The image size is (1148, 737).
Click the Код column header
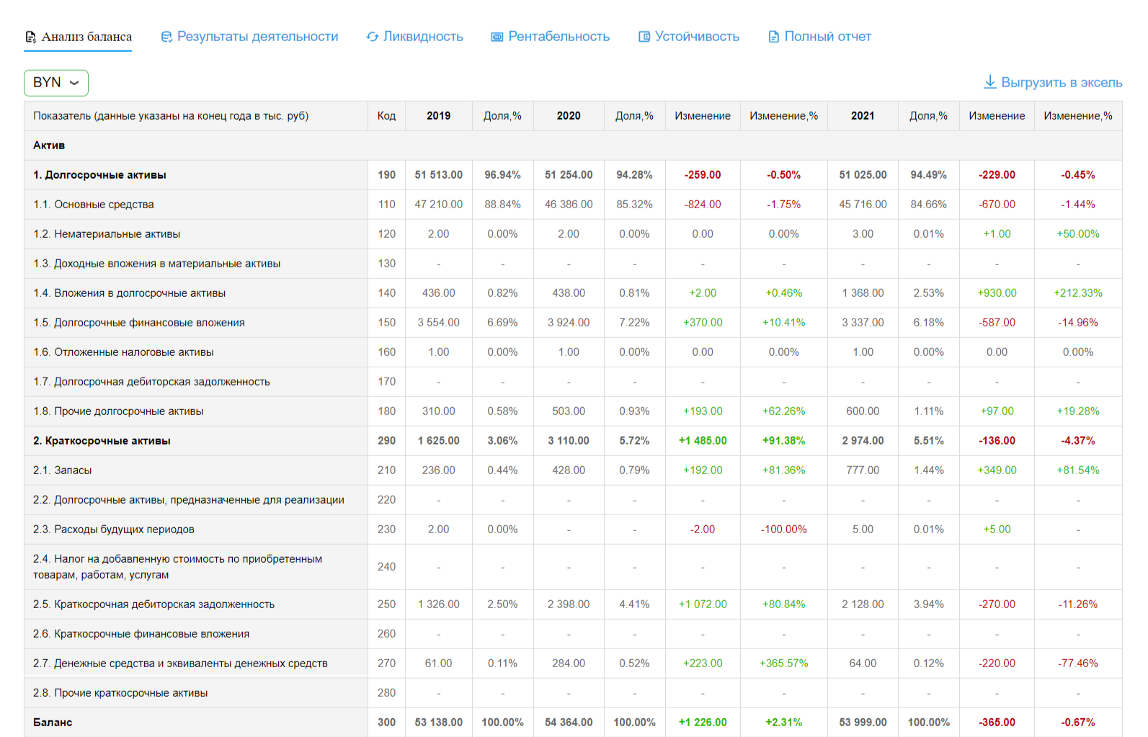[x=386, y=116]
